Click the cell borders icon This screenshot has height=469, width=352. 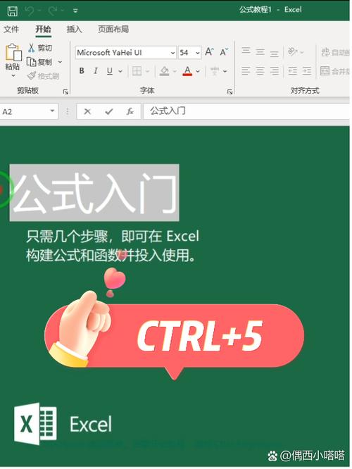(137, 71)
